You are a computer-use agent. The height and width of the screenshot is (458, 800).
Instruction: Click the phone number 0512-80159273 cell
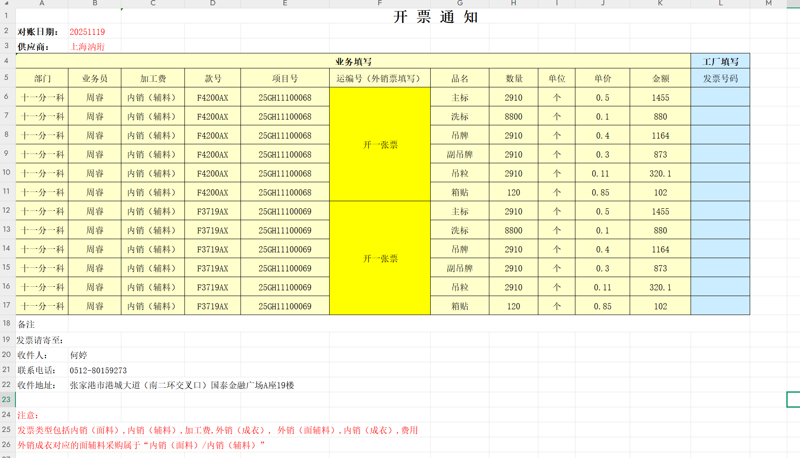pyautogui.click(x=98, y=370)
